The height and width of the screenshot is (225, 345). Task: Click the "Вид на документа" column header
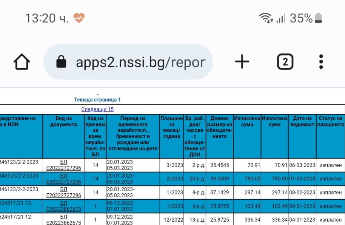click(63, 122)
